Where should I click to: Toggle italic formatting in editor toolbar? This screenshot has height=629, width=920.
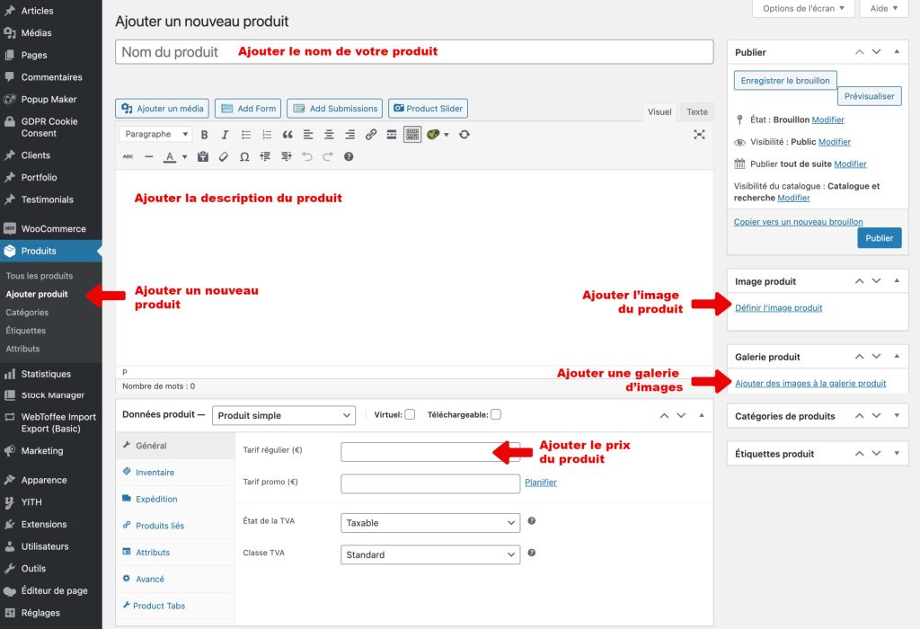tap(225, 135)
